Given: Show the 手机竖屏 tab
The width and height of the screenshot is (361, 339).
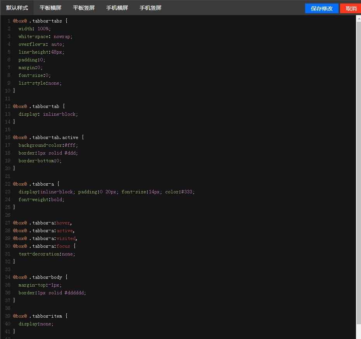Looking at the screenshot, I should pyautogui.click(x=150, y=8).
